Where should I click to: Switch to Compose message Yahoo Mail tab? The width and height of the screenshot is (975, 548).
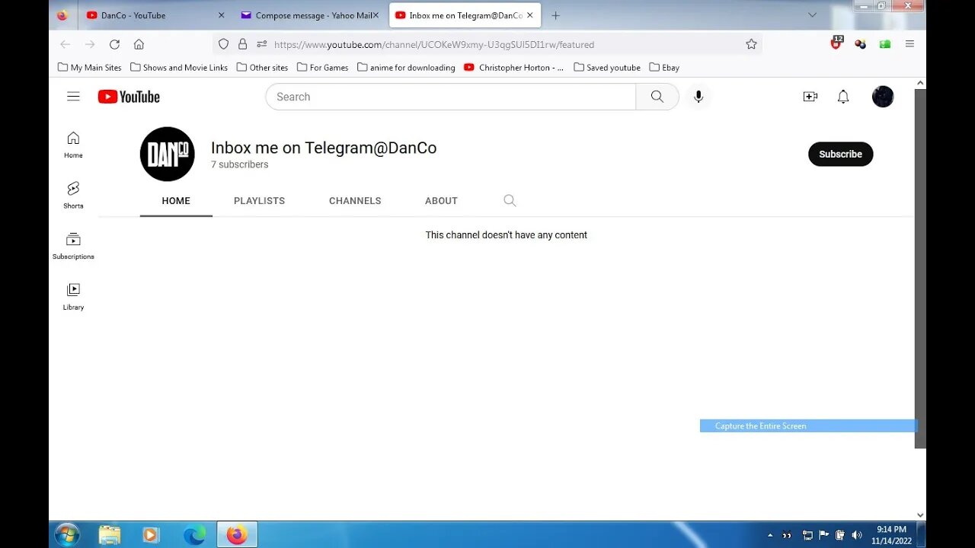coord(309,15)
